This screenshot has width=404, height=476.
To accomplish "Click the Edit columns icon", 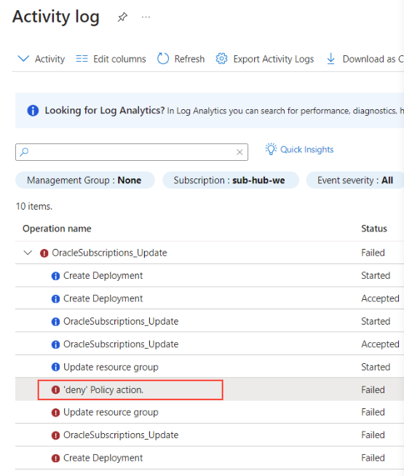I will point(82,58).
